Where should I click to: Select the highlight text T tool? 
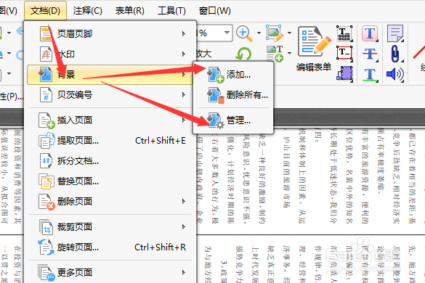click(370, 33)
